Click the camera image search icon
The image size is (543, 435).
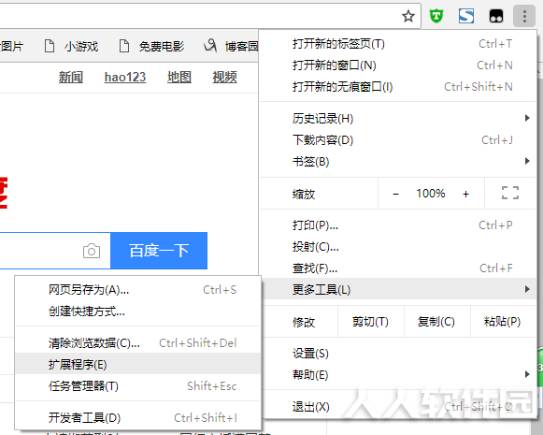pos(92,251)
